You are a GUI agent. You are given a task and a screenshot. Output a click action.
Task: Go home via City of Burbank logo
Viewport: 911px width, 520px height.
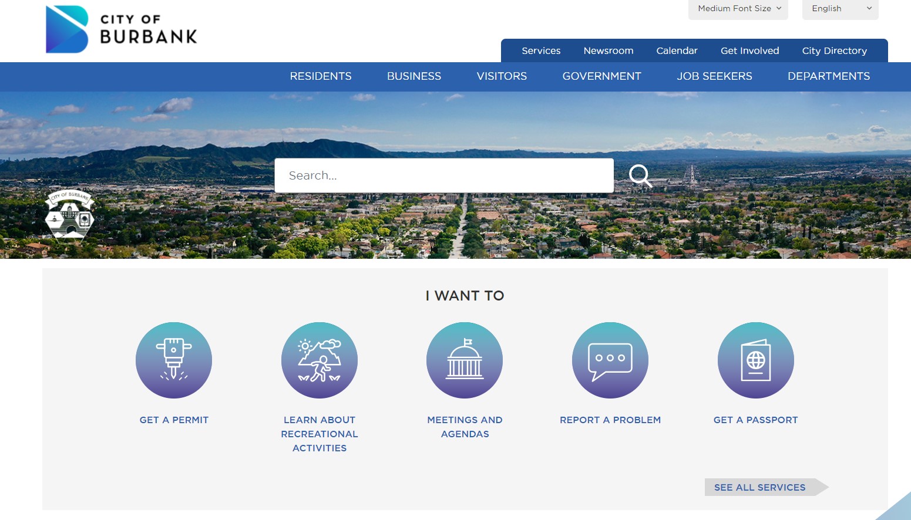(122, 29)
